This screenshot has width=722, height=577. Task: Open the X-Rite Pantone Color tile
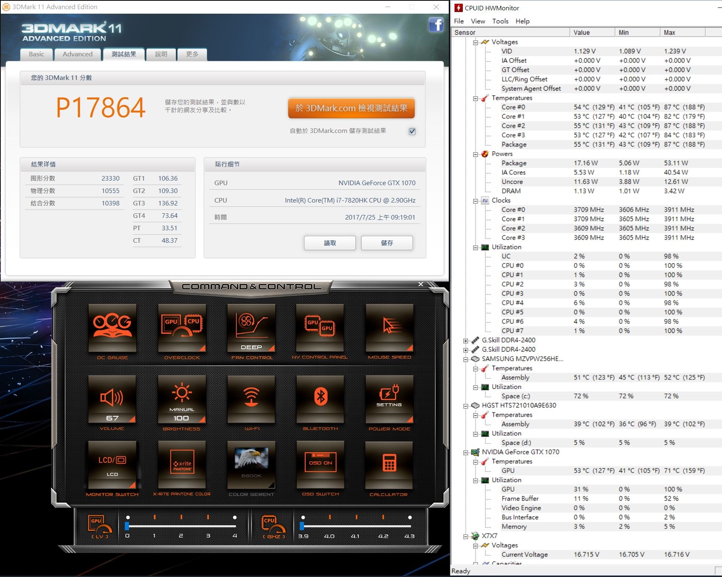click(182, 465)
